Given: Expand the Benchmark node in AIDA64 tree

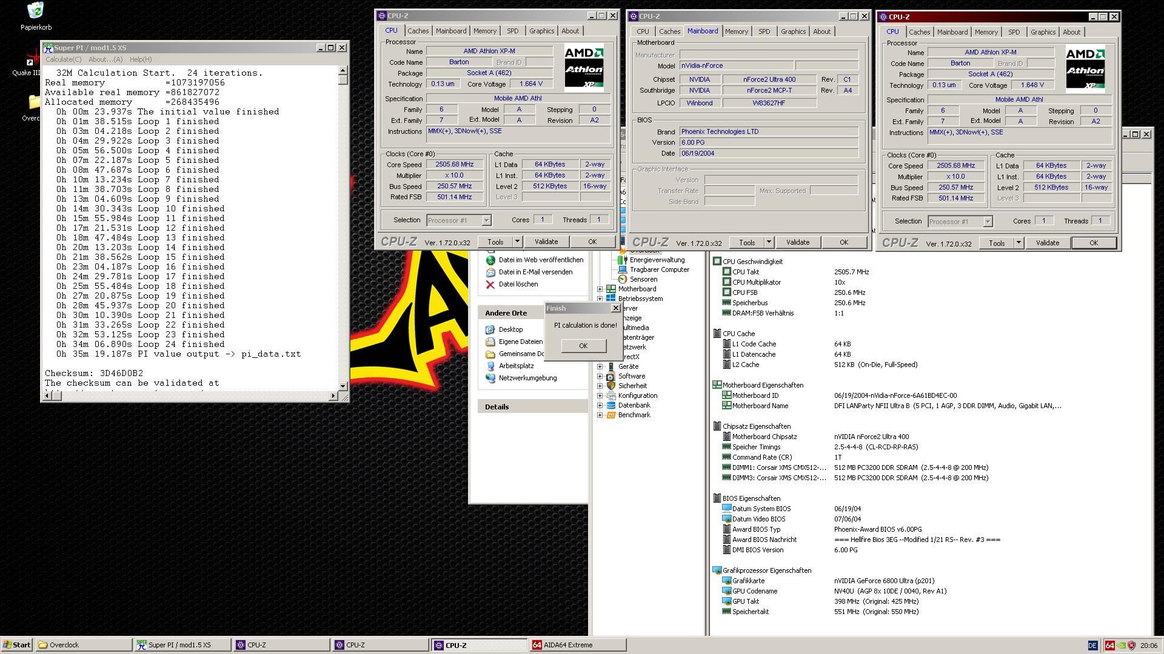Looking at the screenshot, I should point(600,415).
